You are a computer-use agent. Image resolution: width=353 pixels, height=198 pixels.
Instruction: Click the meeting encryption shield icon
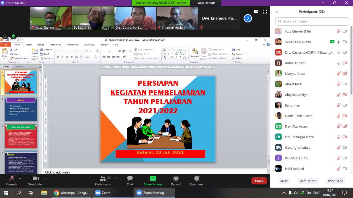[13, 36]
